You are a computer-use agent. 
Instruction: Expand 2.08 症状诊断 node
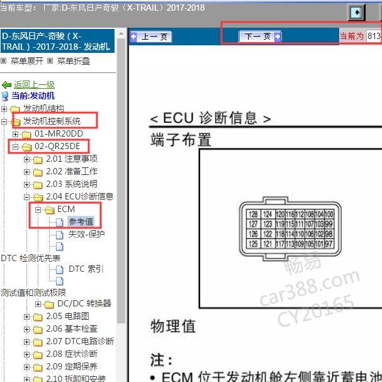tap(27, 354)
